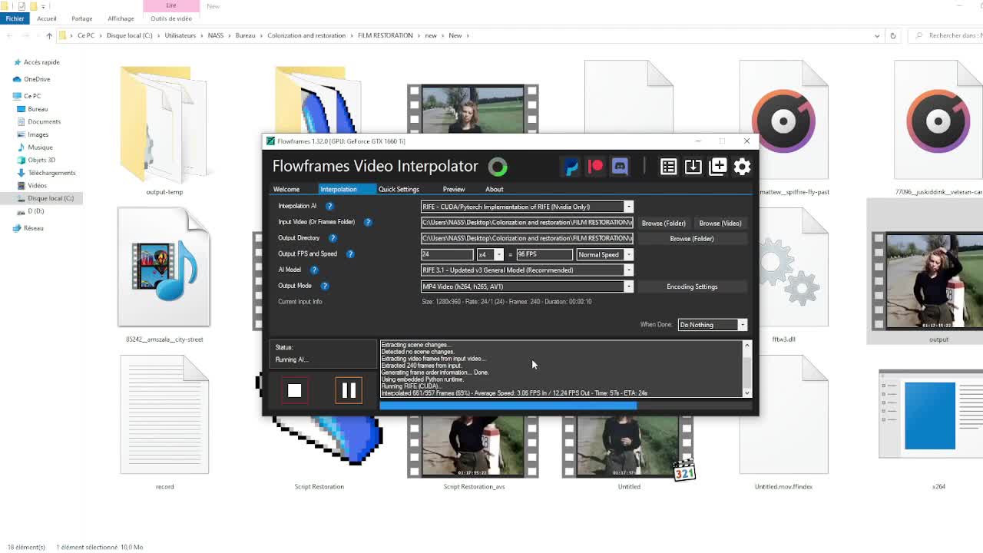
Task: Pause the running interpolation
Action: [x=349, y=391]
